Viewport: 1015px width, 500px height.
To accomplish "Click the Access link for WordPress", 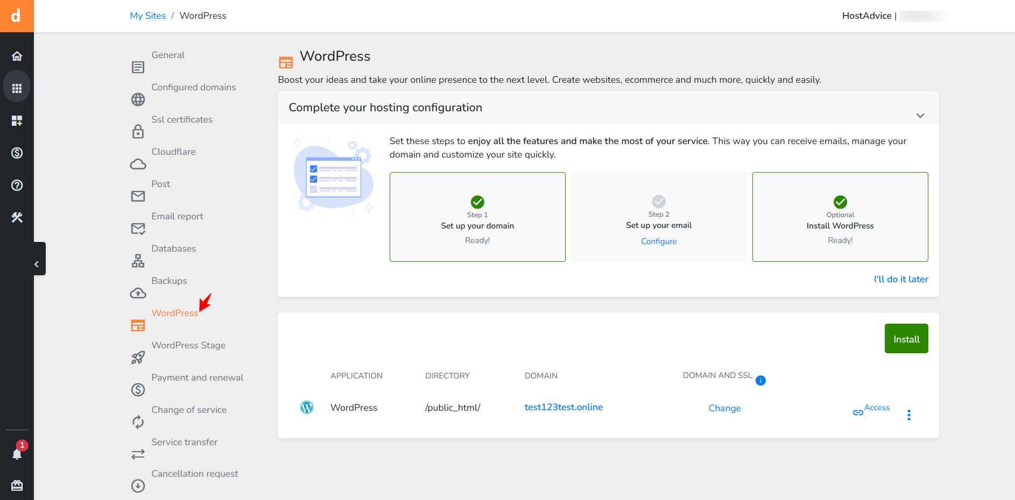I will (x=871, y=409).
